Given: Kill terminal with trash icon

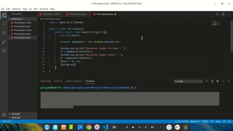Looking at the screenshot, I should [x=218, y=81].
